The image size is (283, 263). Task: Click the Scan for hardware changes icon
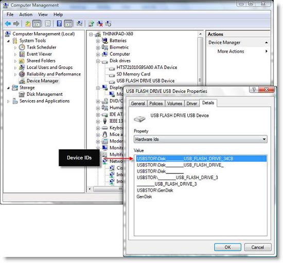[x=79, y=24]
